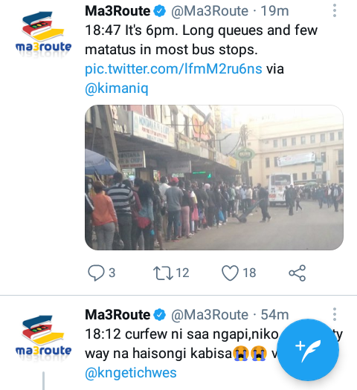The width and height of the screenshot is (357, 390).
Task: Share the first tweet via share icon
Action: click(x=297, y=273)
